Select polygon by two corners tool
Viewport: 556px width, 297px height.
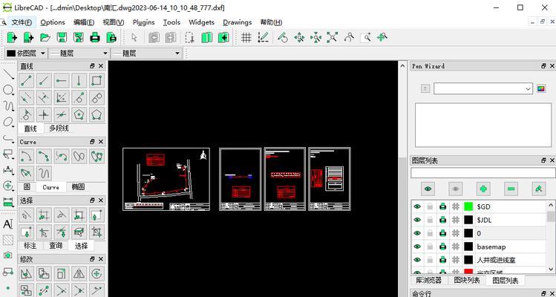[x=97, y=114]
